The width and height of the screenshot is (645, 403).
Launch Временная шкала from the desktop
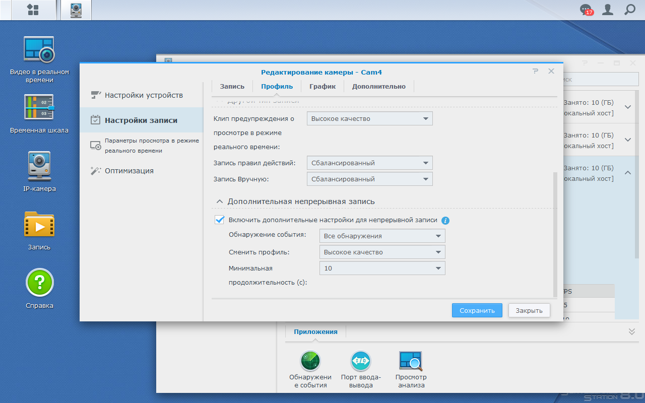[x=39, y=114]
